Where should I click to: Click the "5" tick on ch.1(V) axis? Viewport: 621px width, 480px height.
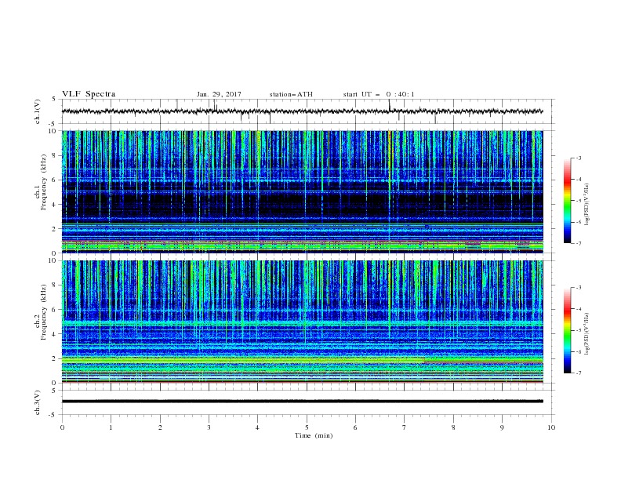[54, 100]
